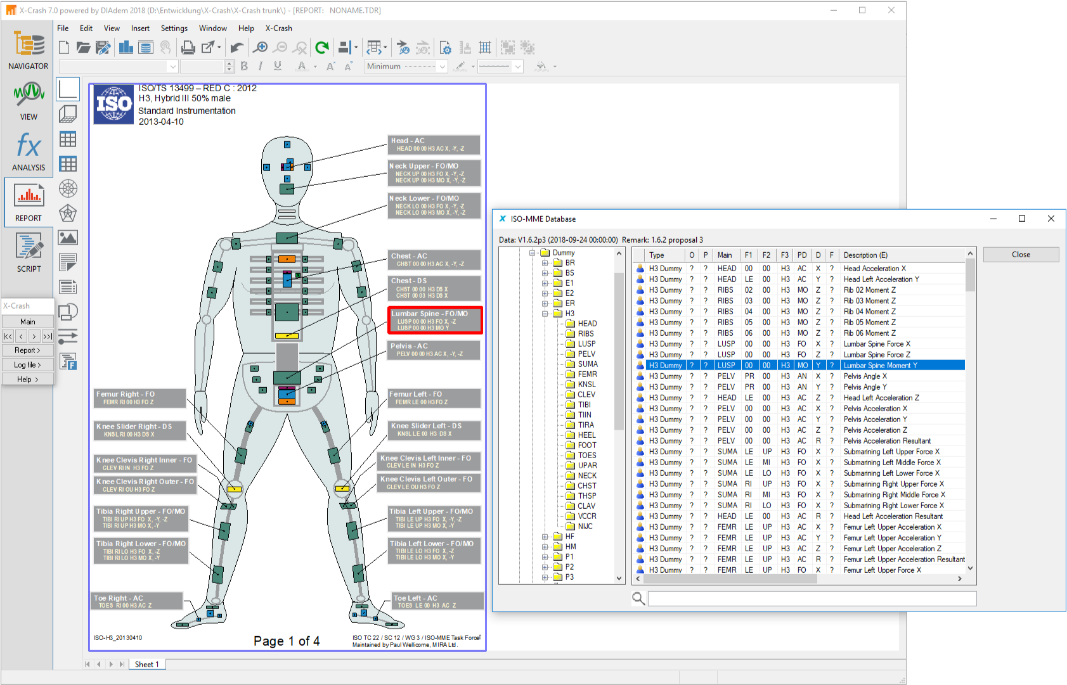Jump to the last page with the >>| button
This screenshot has width=1067, height=685.
[x=48, y=336]
